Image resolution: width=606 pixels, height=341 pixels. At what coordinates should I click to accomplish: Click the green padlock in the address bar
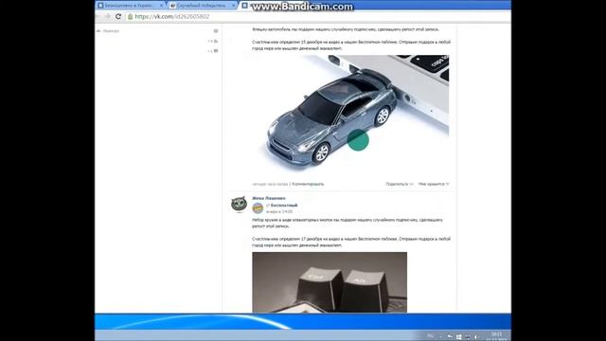[131, 17]
